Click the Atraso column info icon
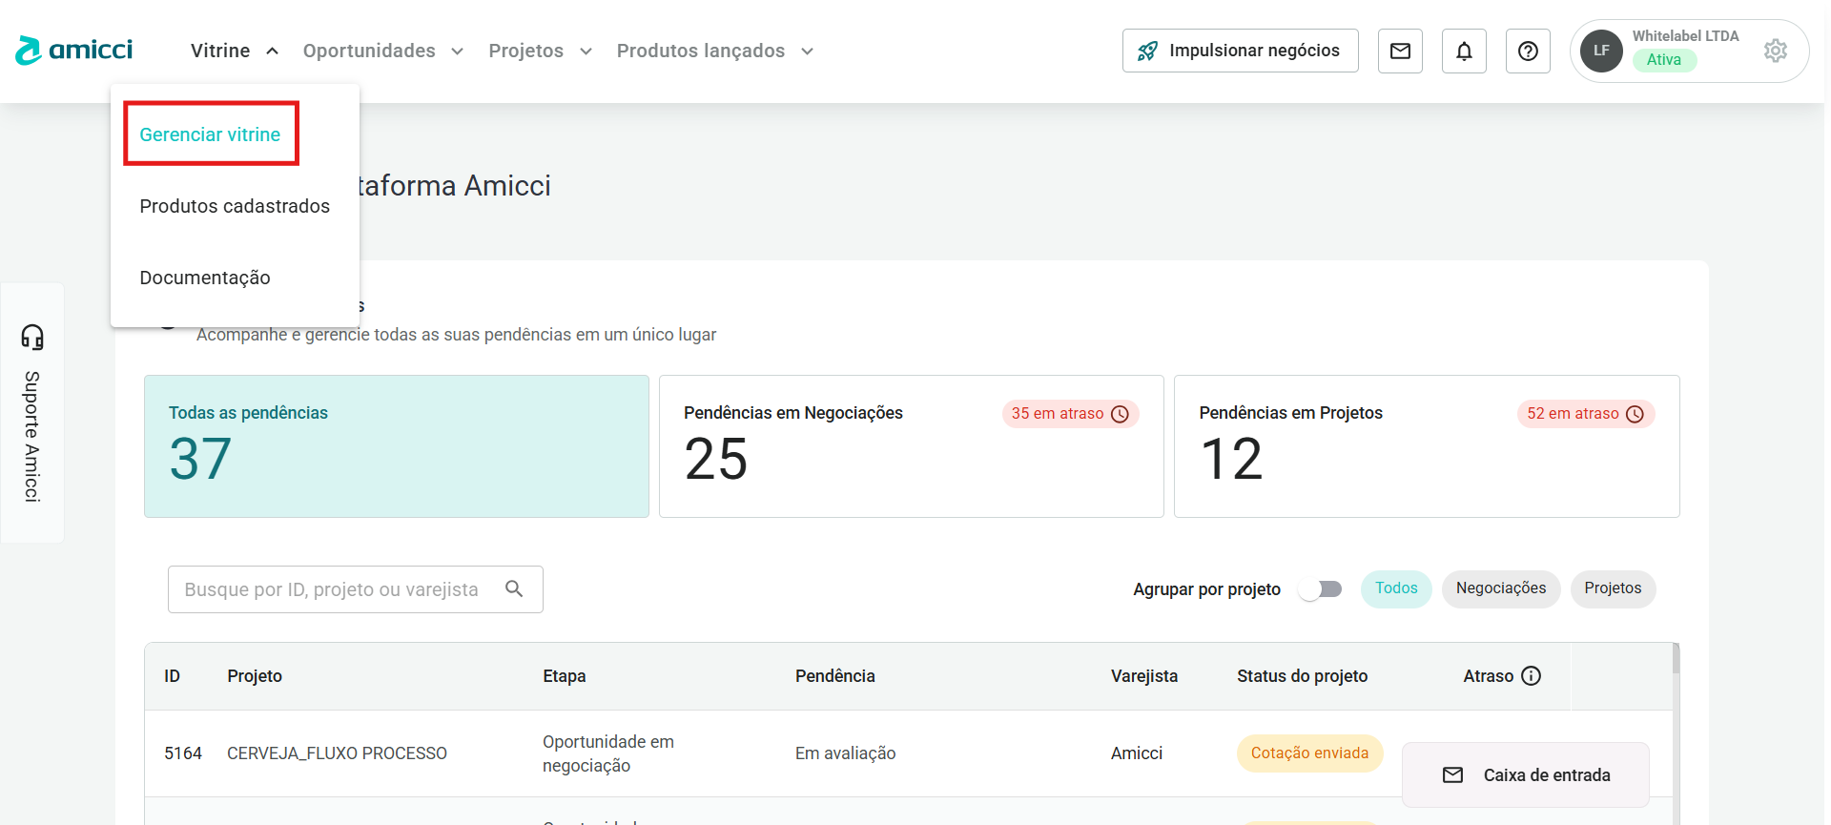 (1531, 676)
